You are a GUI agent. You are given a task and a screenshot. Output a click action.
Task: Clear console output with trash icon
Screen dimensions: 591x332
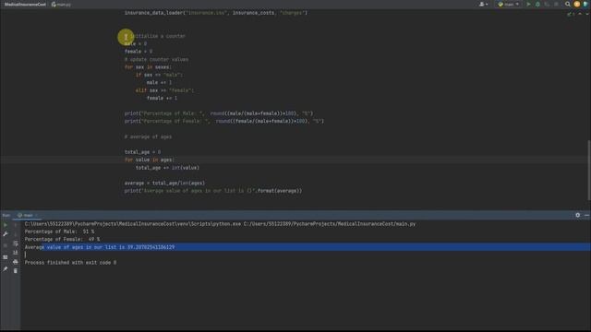[16, 270]
